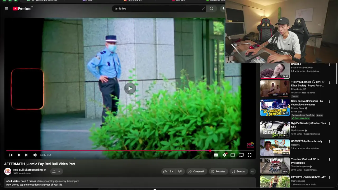Open options menu for RAT RATZ
This screenshot has height=190, width=338.
tap(329, 178)
